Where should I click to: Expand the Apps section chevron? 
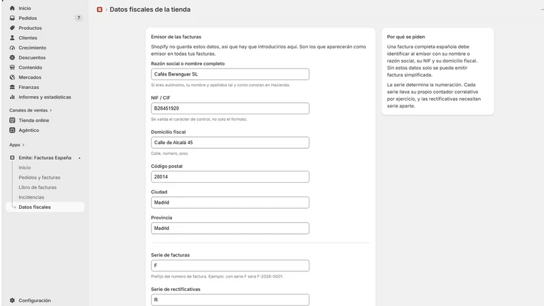[x=23, y=145]
